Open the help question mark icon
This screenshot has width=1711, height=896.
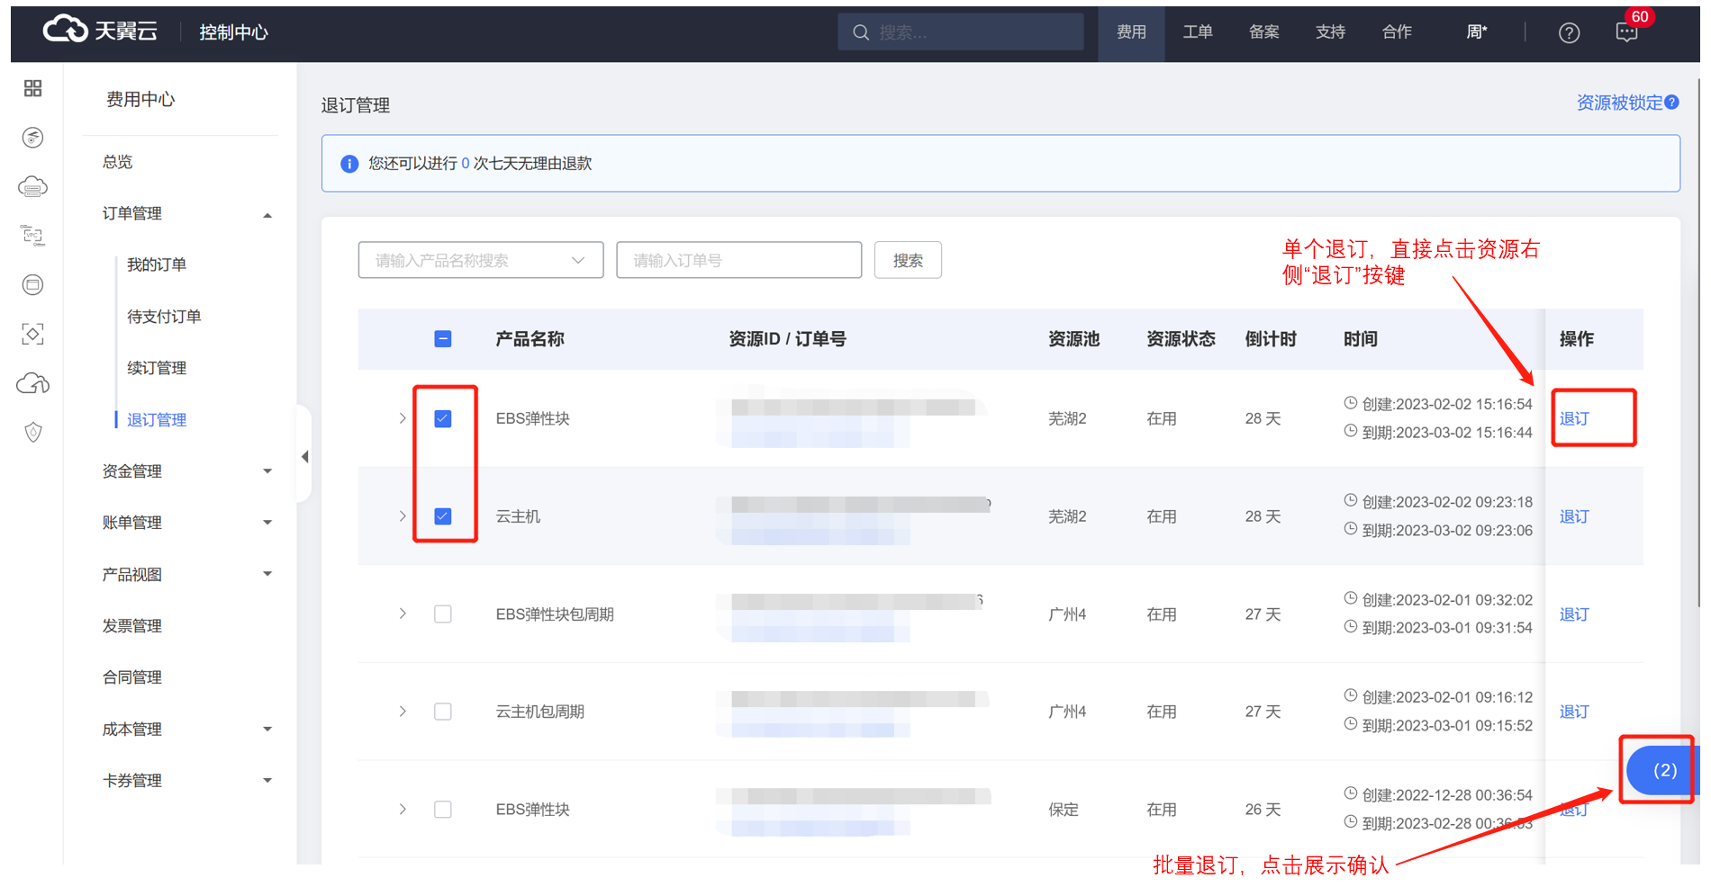click(1569, 33)
